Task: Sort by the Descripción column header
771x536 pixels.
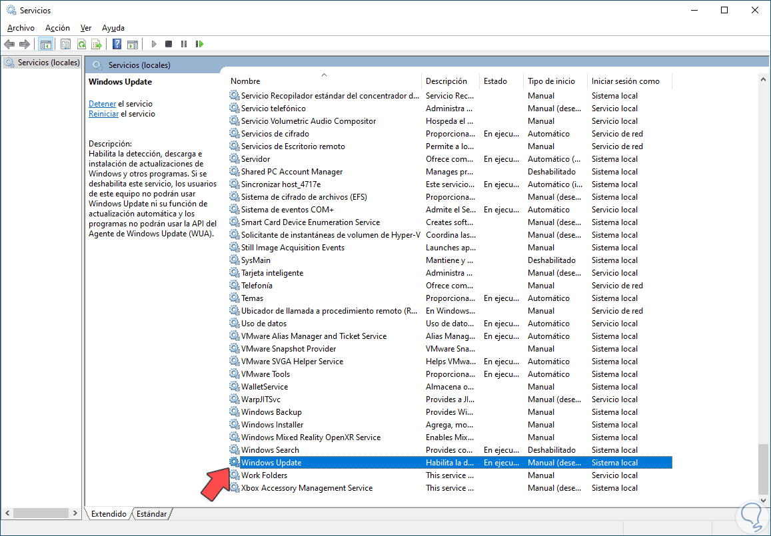Action: (450, 81)
